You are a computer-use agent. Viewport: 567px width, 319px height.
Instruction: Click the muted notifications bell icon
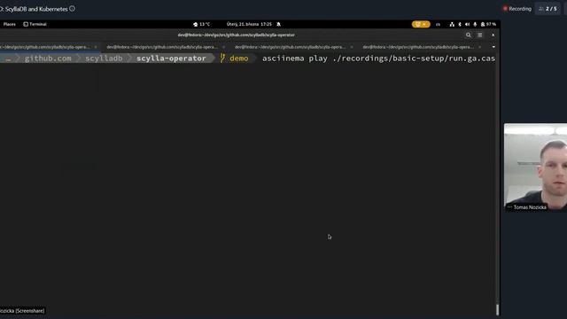[x=278, y=24]
